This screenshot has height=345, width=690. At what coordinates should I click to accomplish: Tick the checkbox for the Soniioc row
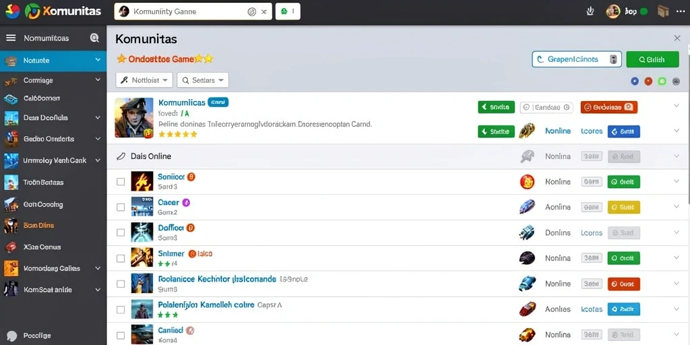(x=121, y=182)
